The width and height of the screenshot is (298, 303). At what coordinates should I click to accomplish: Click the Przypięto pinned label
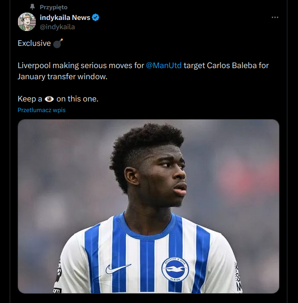(x=53, y=7)
